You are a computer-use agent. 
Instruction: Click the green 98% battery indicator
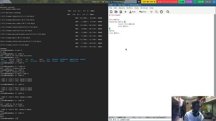(x=201, y=2)
